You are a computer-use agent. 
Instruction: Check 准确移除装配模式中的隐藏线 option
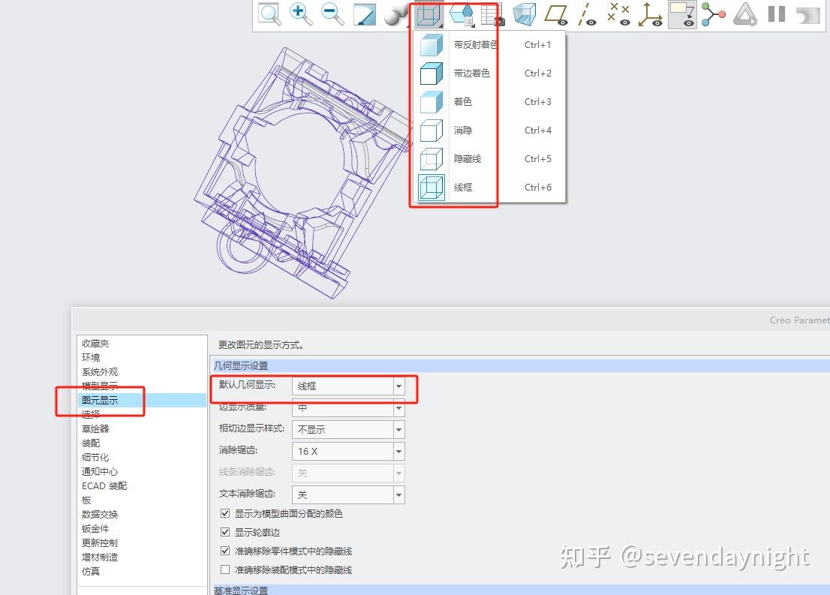(225, 569)
